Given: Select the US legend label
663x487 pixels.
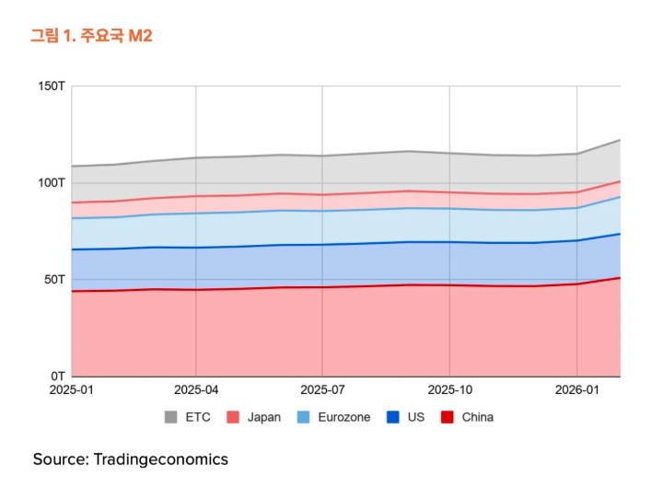Looking at the screenshot, I should (415, 417).
